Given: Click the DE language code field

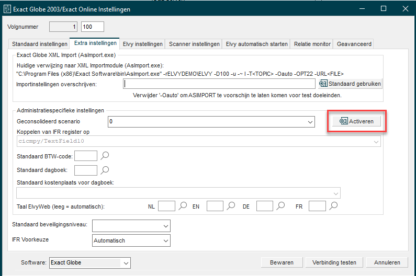Looking at the screenshot, I should point(264,206).
